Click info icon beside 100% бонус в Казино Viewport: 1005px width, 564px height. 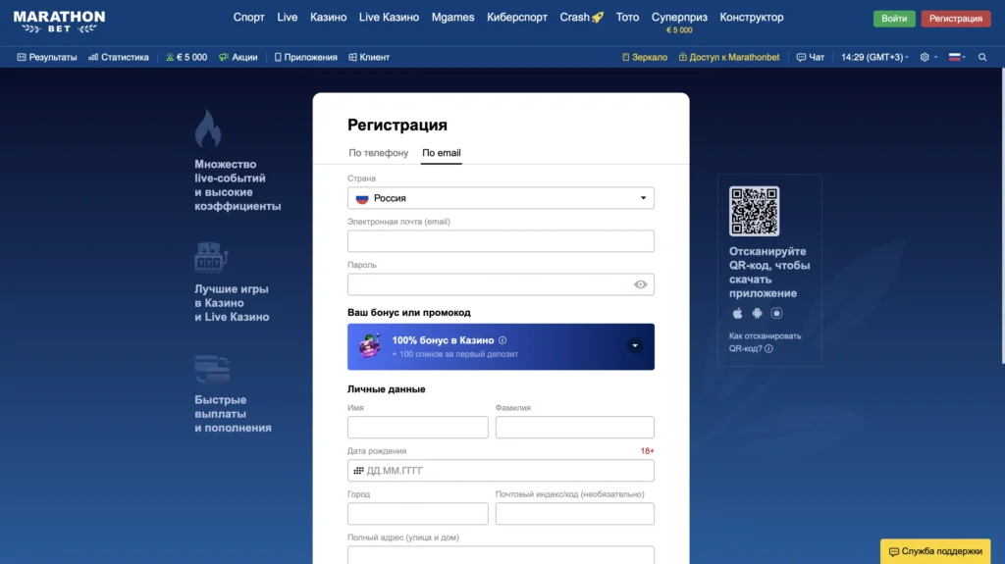[x=502, y=340]
